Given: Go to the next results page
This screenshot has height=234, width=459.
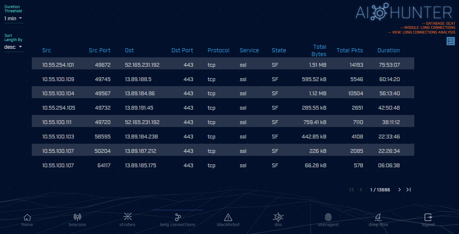Looking at the screenshot, I should [400, 190].
